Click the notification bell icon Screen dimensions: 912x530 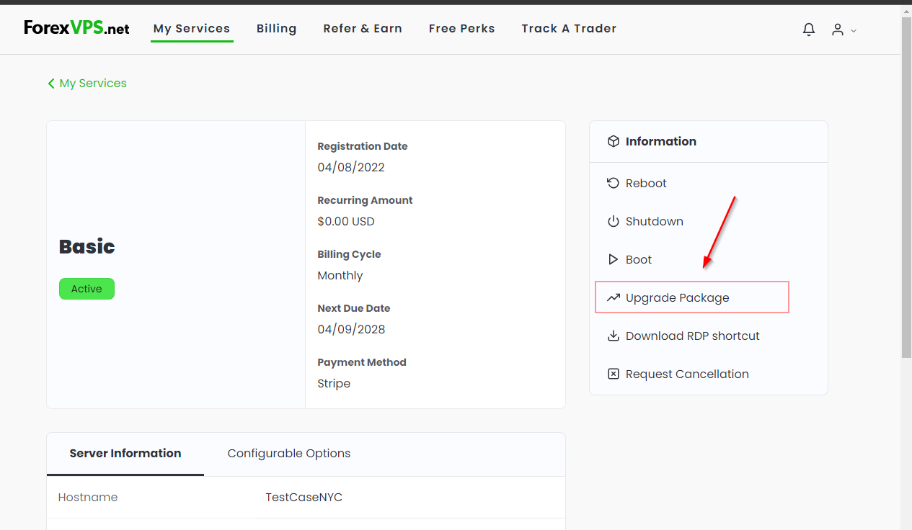(808, 30)
